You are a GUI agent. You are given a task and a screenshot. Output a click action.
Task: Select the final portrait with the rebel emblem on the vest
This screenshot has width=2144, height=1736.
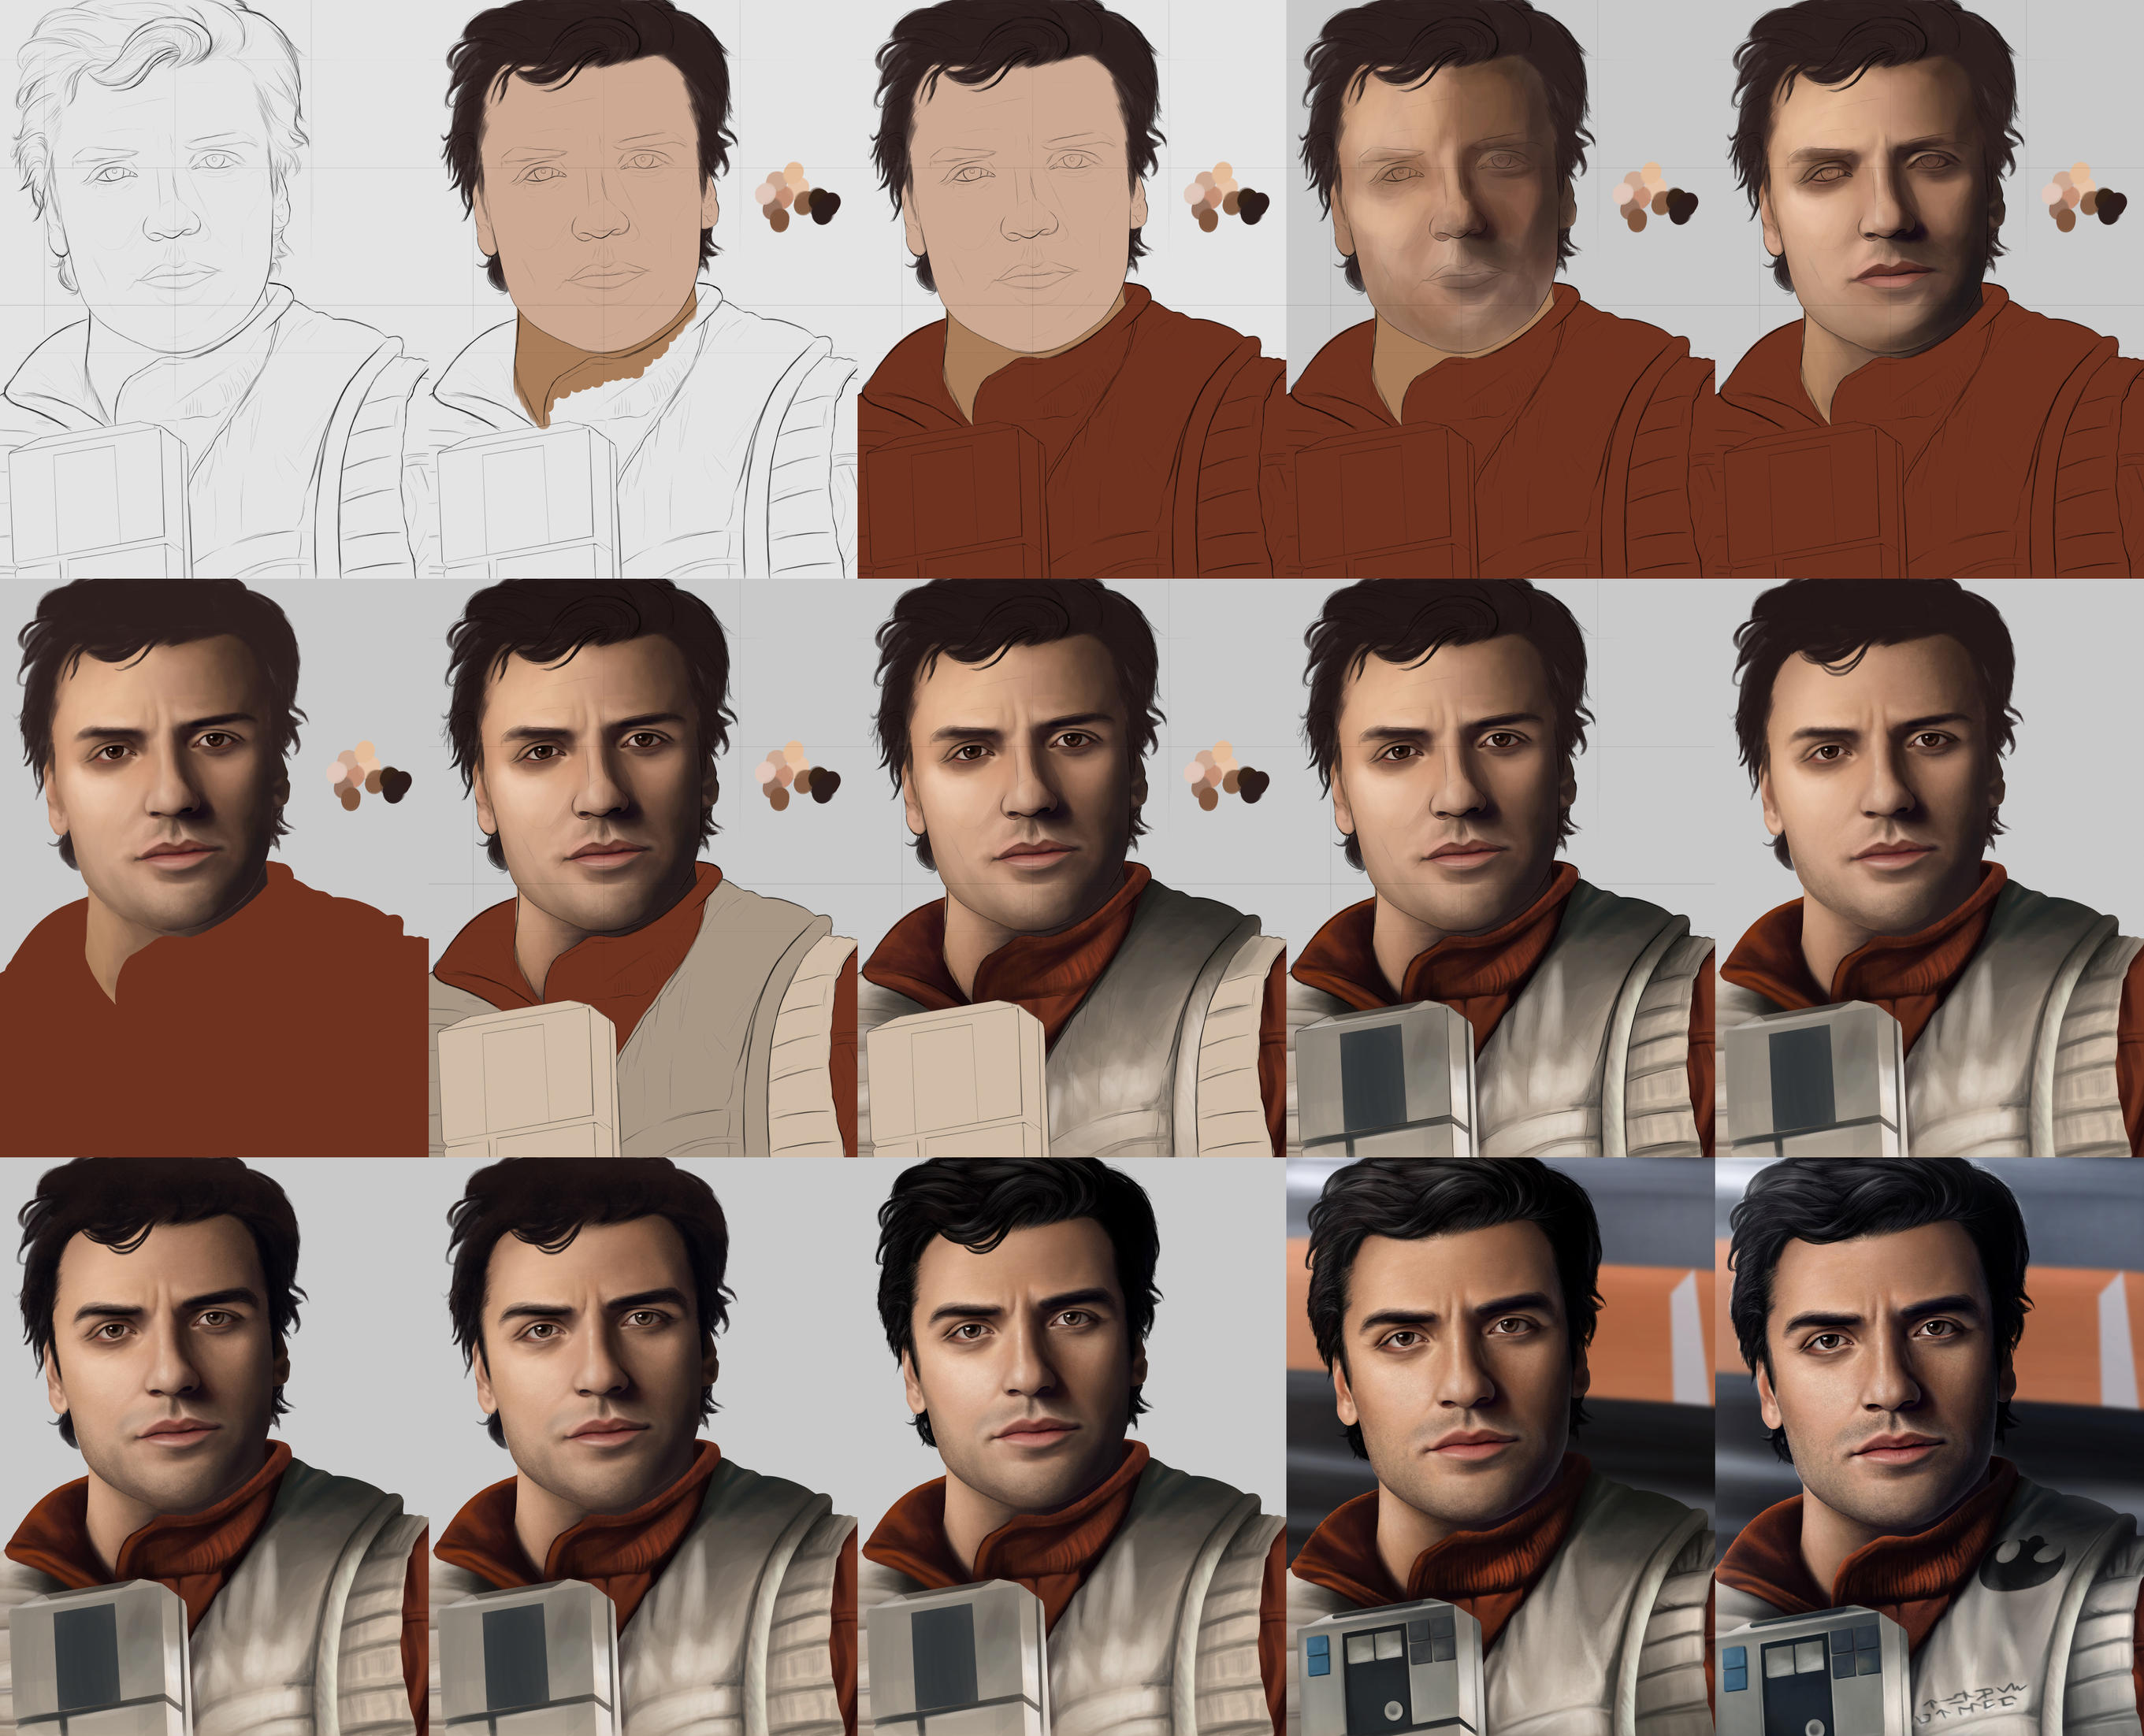point(1929,1447)
